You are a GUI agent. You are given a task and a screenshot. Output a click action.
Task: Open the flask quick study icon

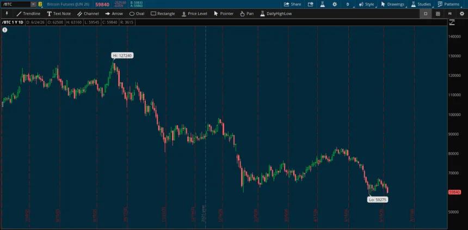tap(323, 4)
